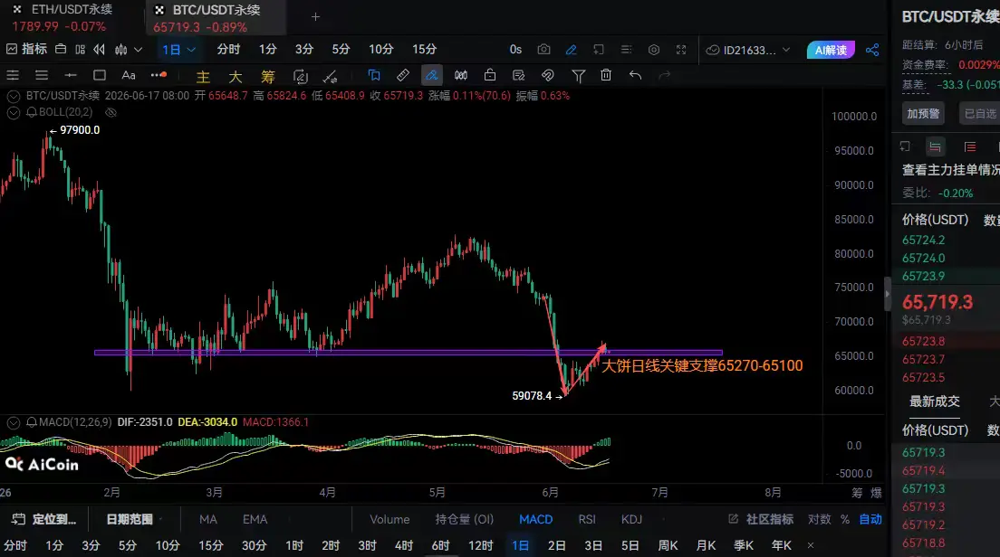Click the 加预警 alert button
This screenshot has width=1000, height=557.
[x=923, y=113]
